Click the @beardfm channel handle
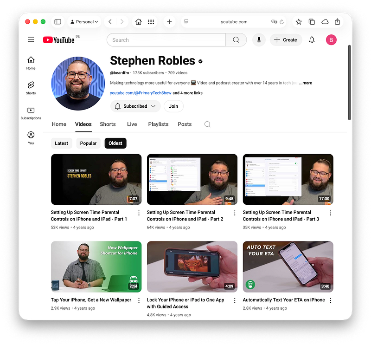Image resolution: width=371 pixels, height=345 pixels. point(120,73)
